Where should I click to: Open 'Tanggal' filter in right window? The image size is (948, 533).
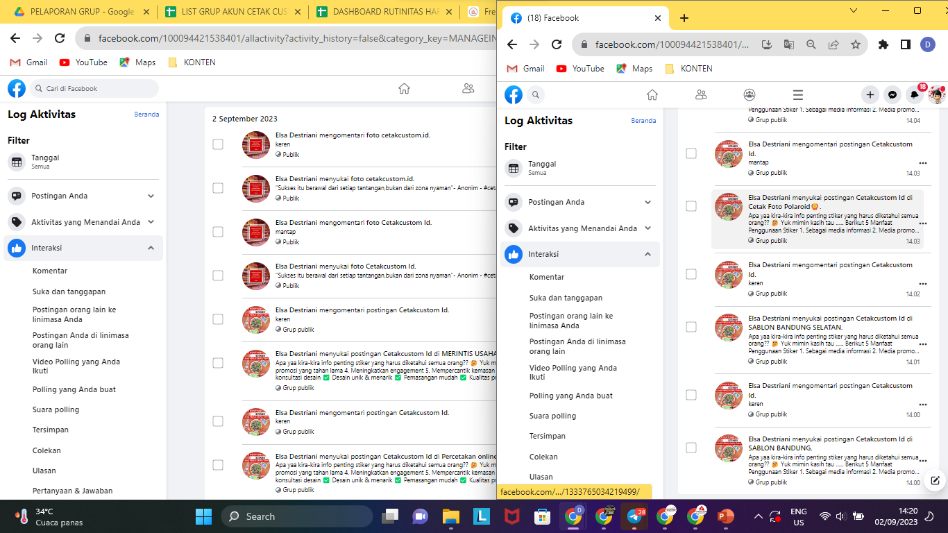[580, 167]
